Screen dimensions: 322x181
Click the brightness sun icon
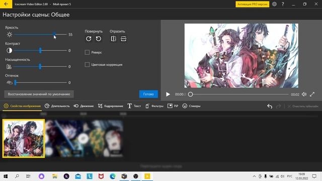coord(10,35)
